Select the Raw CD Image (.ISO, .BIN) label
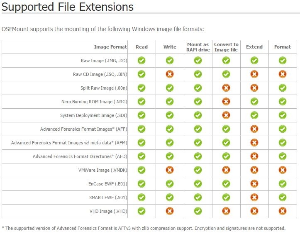This screenshot has height=234, width=300. [100, 74]
